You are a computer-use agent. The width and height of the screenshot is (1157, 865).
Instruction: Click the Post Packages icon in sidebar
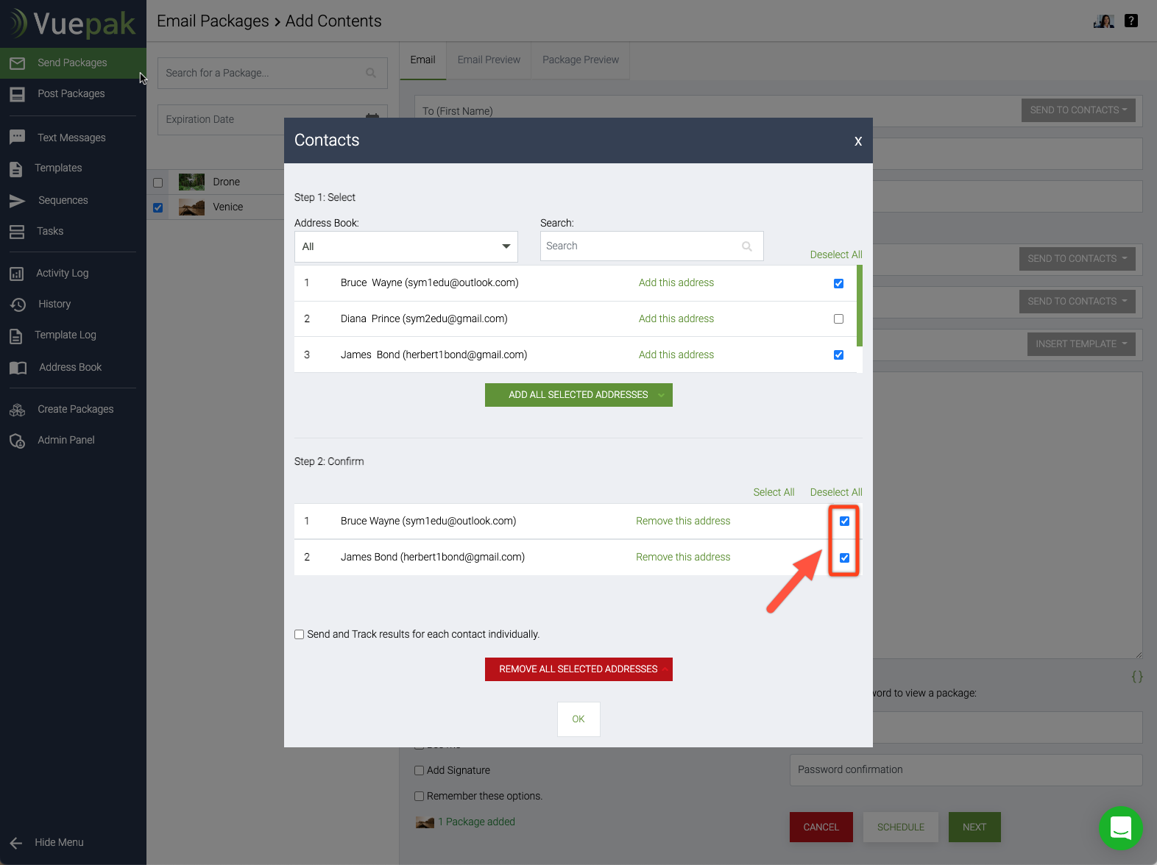pyautogui.click(x=18, y=94)
